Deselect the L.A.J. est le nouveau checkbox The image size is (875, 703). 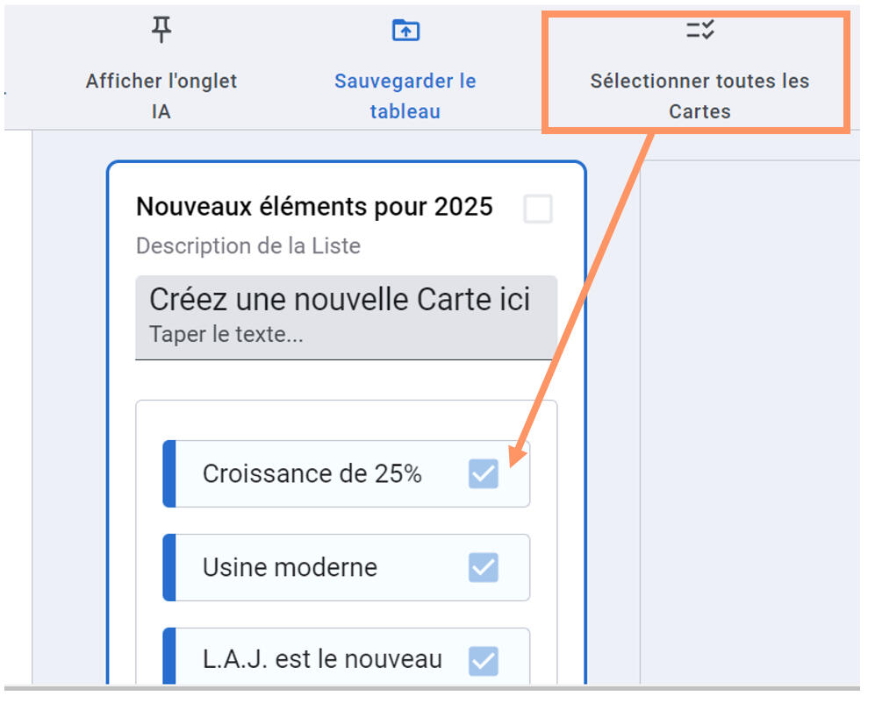(x=484, y=659)
